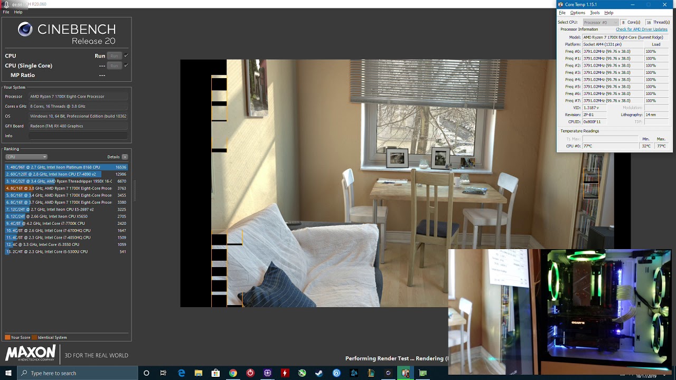The width and height of the screenshot is (676, 380).
Task: Open Cinebench Help menu
Action: (x=18, y=12)
